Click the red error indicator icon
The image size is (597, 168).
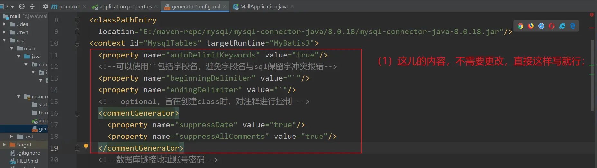[x=592, y=15]
